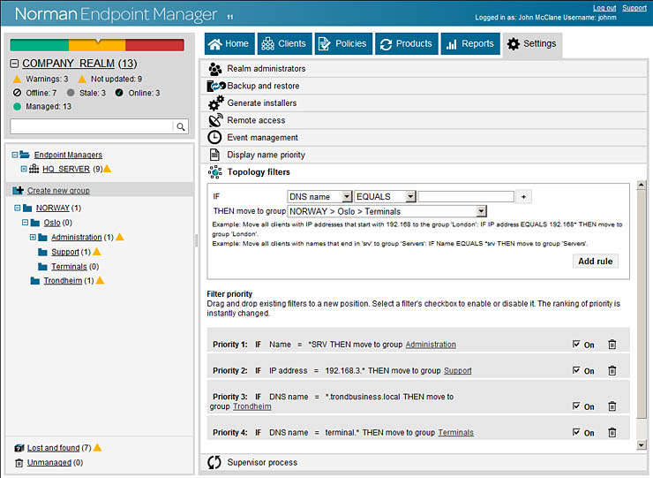Screen dimensions: 653x478
Task: Delete the Priority 3 filter via trash icon
Action: (612, 406)
